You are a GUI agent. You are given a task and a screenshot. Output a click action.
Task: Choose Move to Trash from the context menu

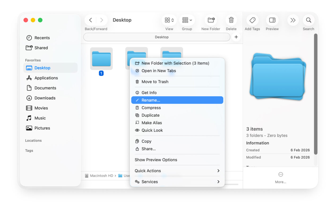tap(155, 82)
